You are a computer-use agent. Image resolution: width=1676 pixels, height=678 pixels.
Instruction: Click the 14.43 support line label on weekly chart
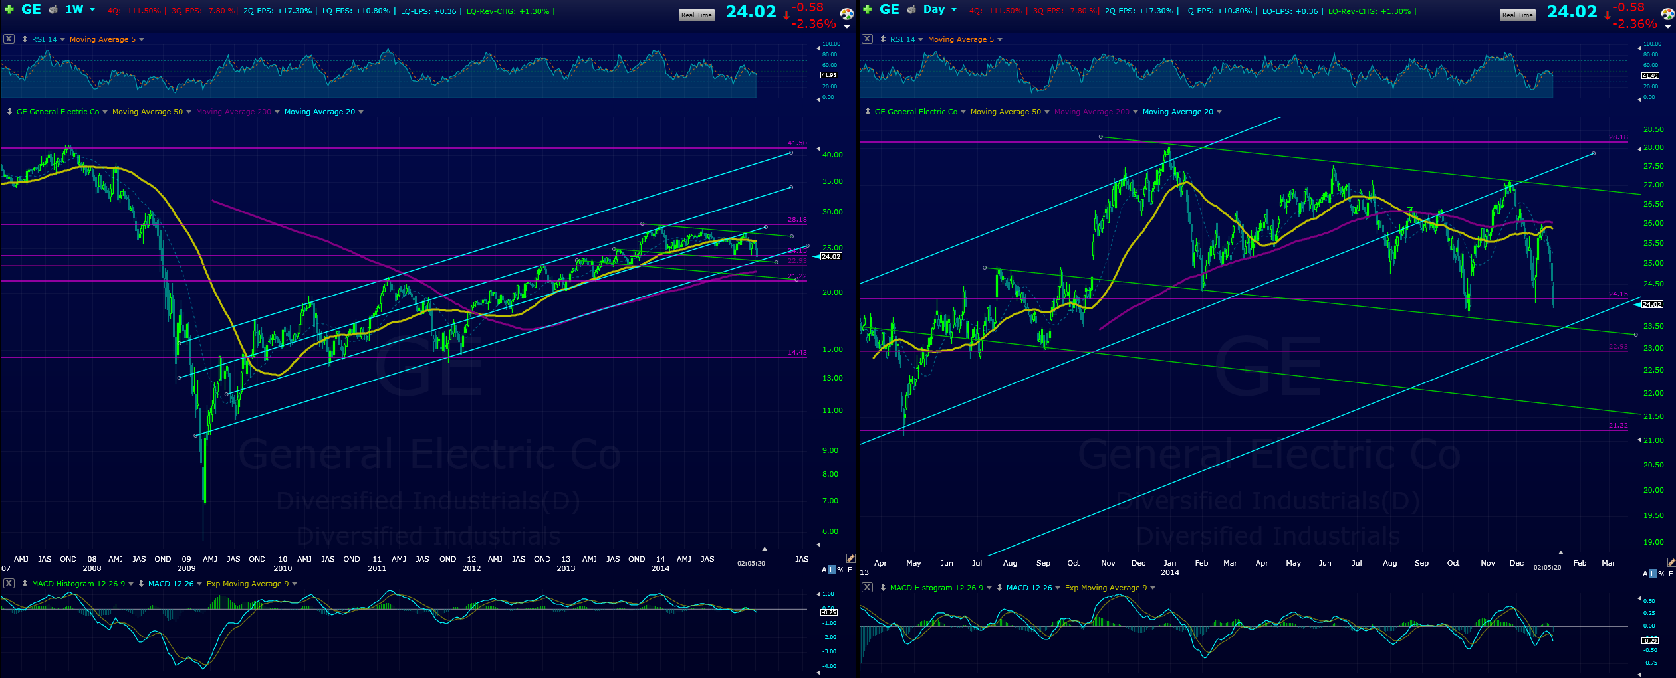(x=797, y=353)
